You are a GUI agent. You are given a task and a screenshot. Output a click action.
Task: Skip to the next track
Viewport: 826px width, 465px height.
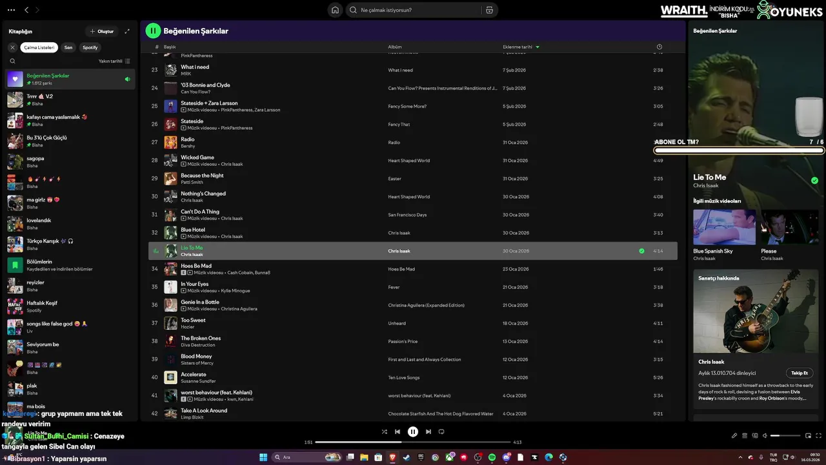(428, 431)
